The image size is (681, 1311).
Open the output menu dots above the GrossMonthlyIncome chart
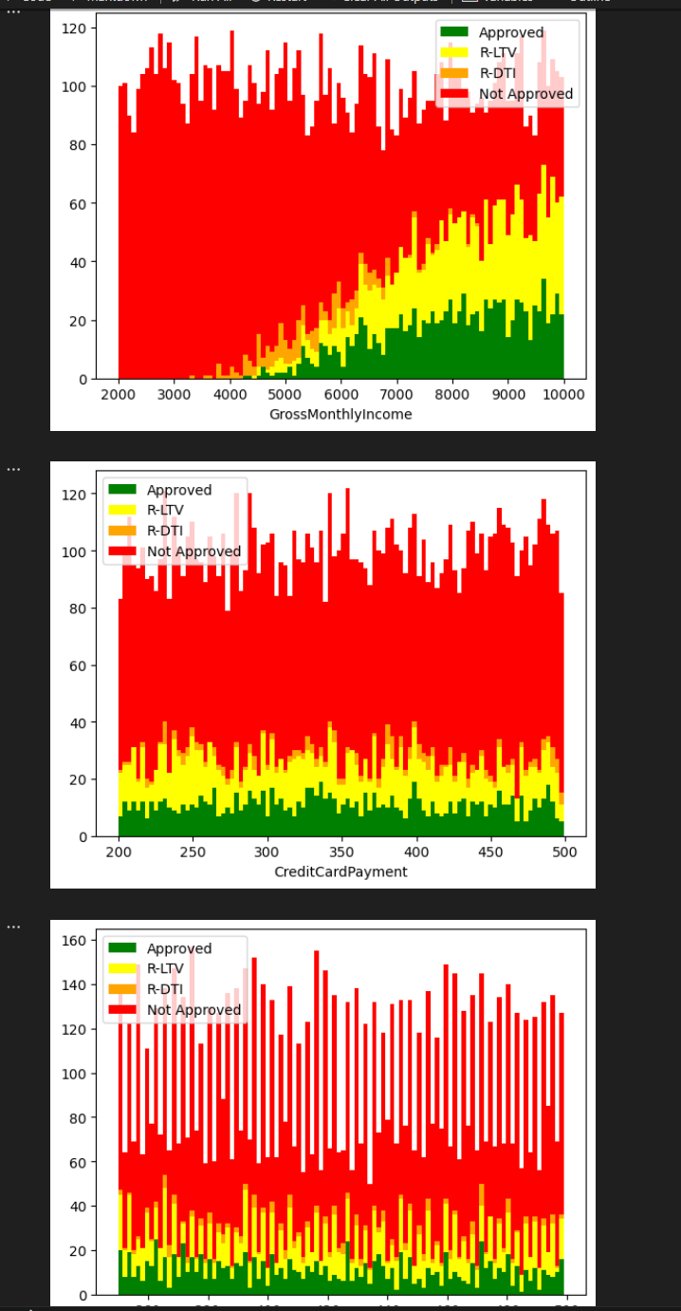coord(13,10)
